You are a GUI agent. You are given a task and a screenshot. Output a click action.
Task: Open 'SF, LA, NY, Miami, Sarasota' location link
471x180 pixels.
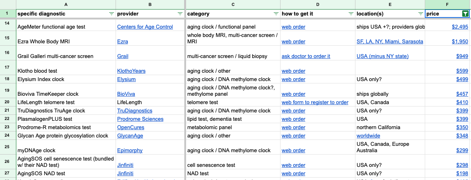click(390, 42)
